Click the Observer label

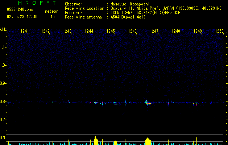pos(74,4)
